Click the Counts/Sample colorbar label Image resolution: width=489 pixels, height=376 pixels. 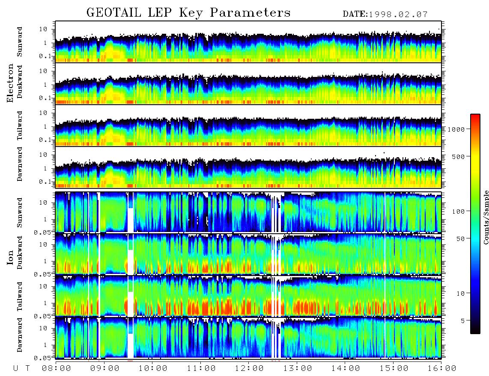(486, 217)
